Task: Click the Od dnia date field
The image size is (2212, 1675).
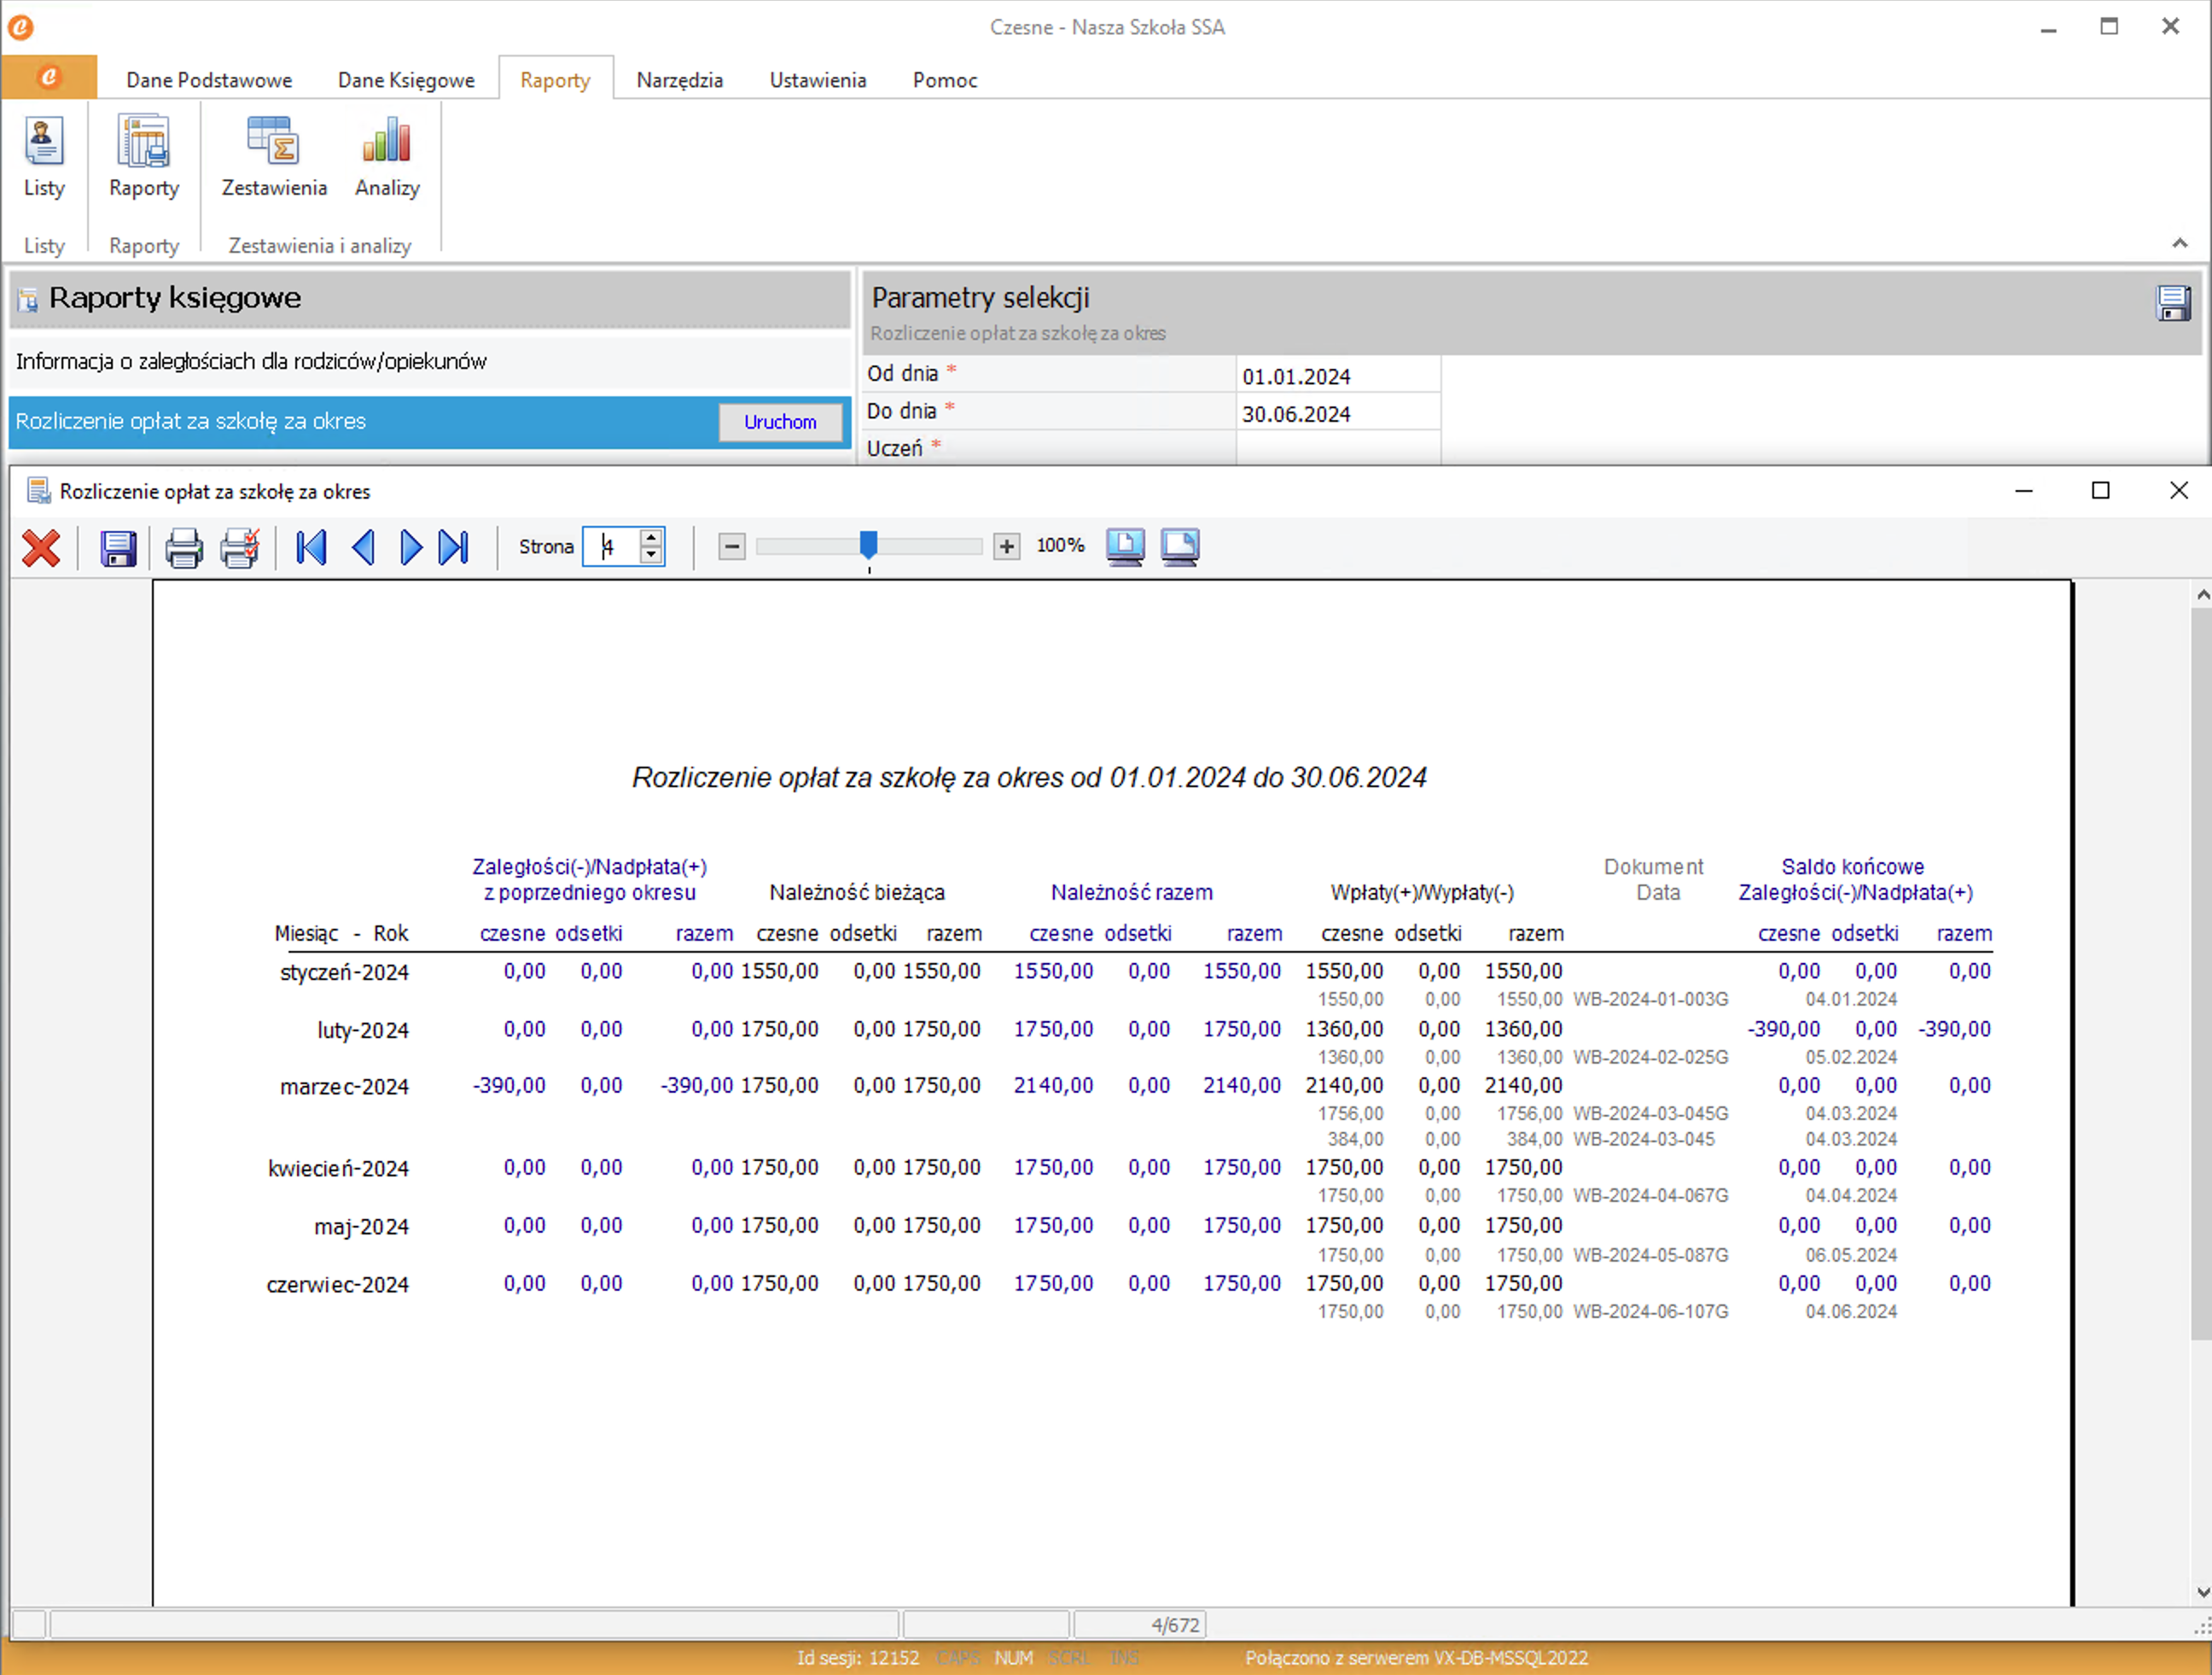Action: [x=1337, y=376]
